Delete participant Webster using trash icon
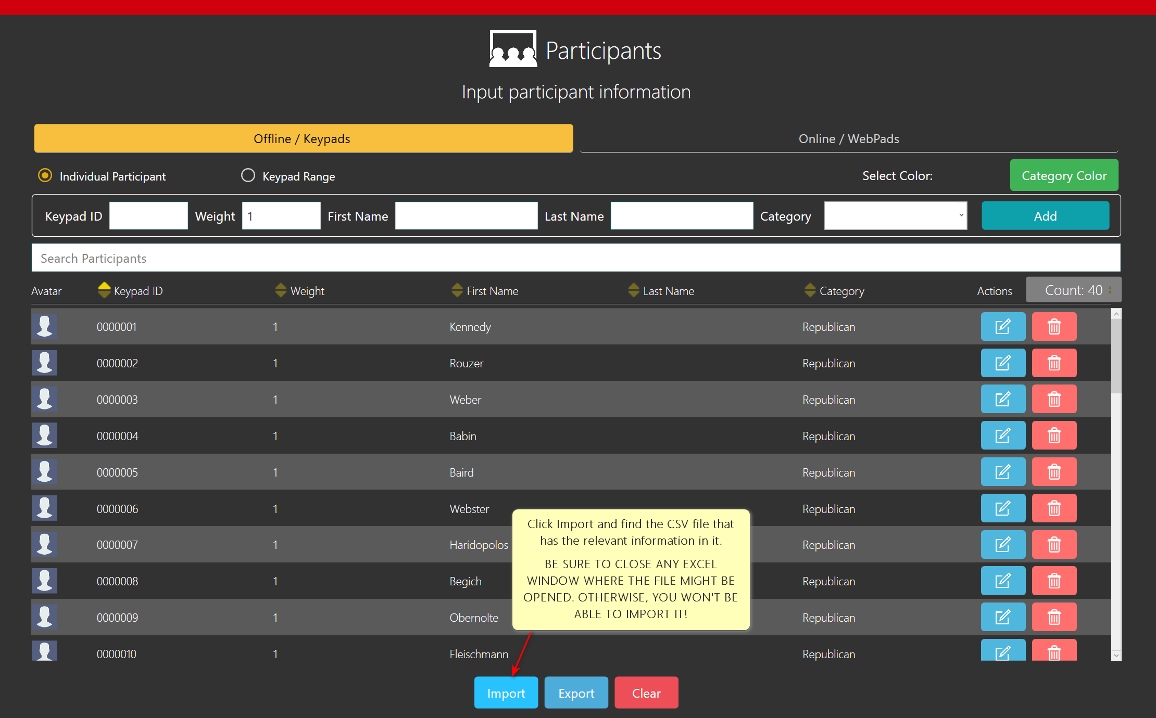The width and height of the screenshot is (1156, 718). coord(1054,508)
